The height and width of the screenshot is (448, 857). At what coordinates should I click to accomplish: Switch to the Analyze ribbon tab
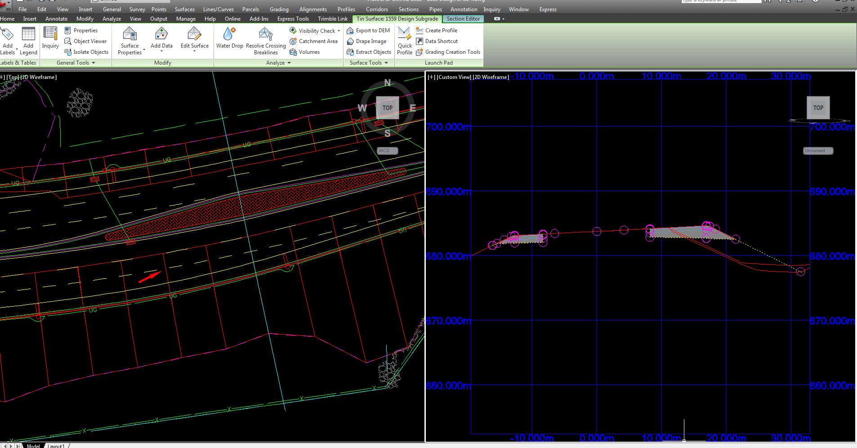(x=112, y=19)
